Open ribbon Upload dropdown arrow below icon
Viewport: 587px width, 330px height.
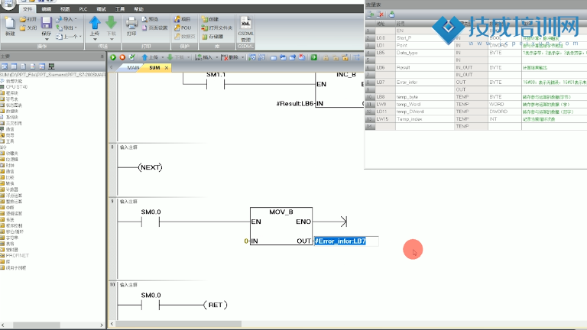pos(95,39)
